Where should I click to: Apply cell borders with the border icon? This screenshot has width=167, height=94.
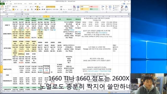coord(21,9)
